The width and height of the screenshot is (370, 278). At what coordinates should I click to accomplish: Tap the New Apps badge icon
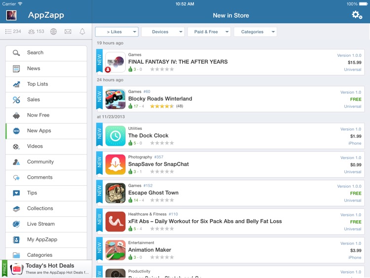[16, 131]
